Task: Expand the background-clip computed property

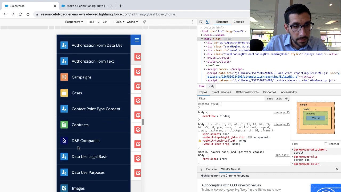Action: click(x=292, y=157)
